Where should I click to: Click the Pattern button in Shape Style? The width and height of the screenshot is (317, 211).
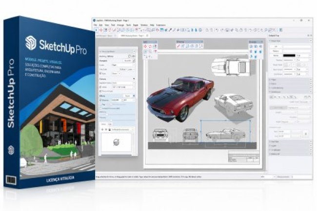276,51
